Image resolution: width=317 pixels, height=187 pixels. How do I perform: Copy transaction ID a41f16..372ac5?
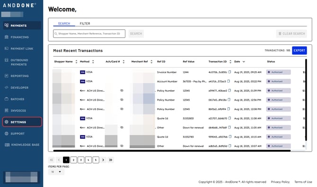tap(229, 81)
